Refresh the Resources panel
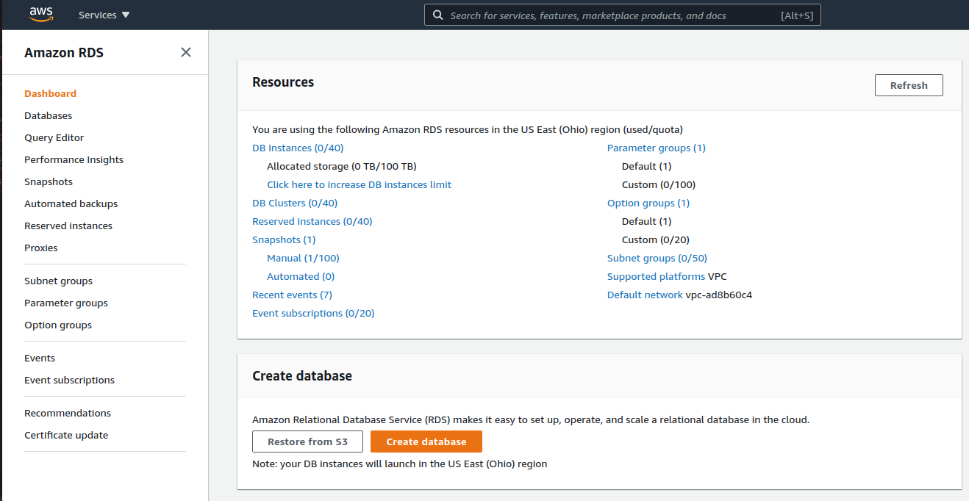 tap(909, 85)
